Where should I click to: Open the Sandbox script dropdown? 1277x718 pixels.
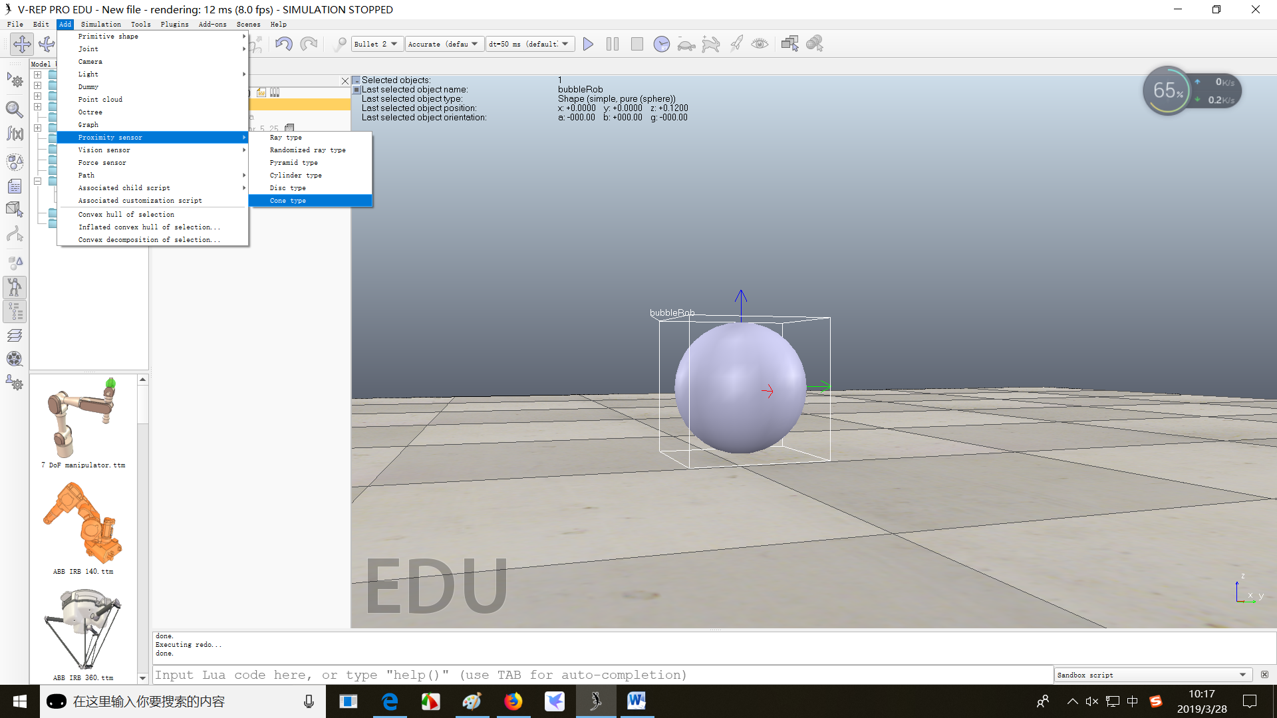[x=1153, y=675]
